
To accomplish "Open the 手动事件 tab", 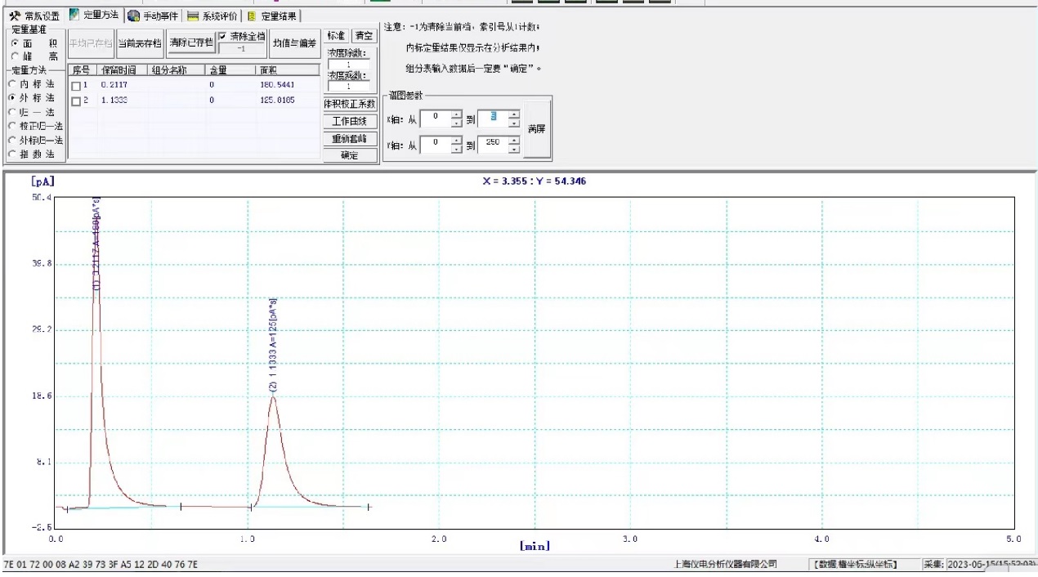I will click(153, 16).
